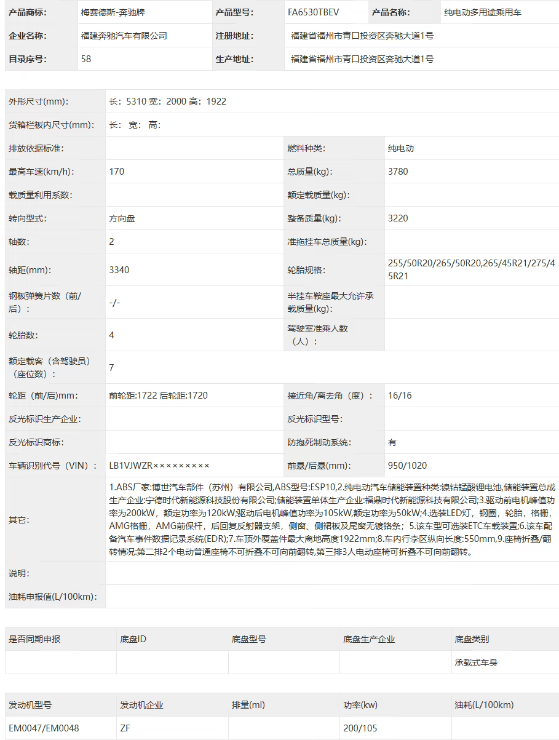This screenshot has height=740, width=559.
Task: Click the 载质量利用系数 label
Action: [41, 195]
